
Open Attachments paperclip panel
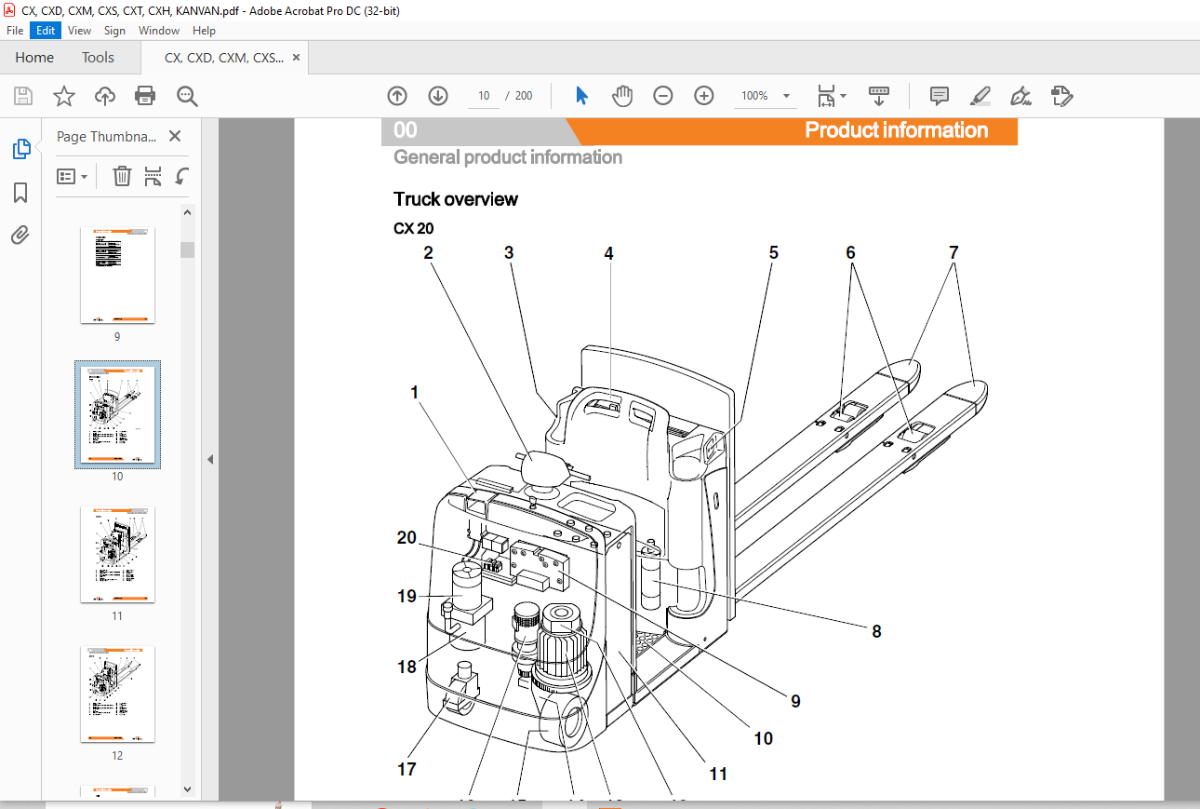click(20, 236)
